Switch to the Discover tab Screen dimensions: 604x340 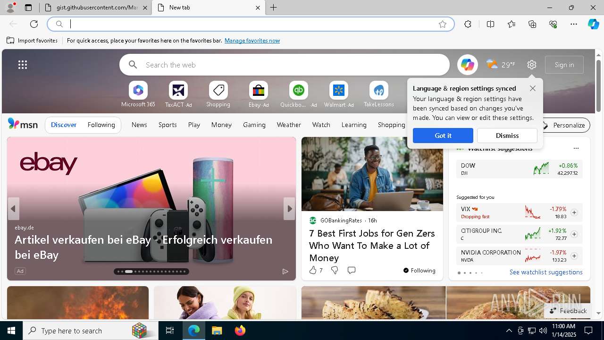pyautogui.click(x=64, y=125)
